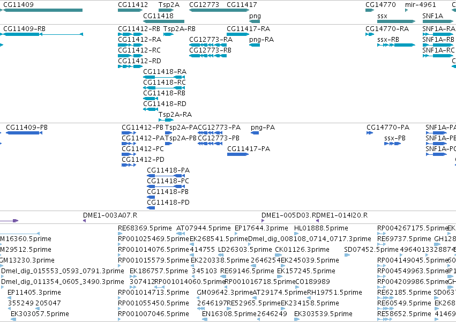
Task: Select transcript CG11412-RB
Action: (139, 29)
